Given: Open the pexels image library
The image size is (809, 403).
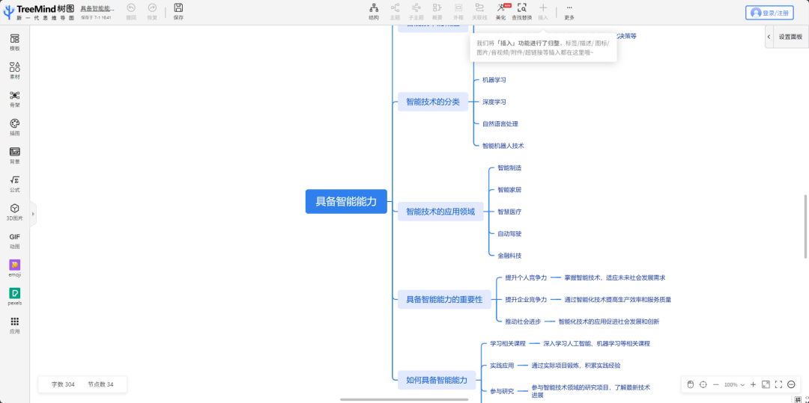Looking at the screenshot, I should pos(14,297).
